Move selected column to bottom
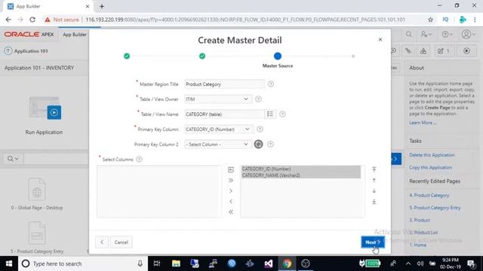This screenshot has width=483, height=271. point(374,202)
